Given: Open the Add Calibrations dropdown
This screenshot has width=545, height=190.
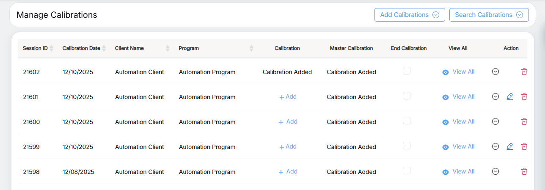Looking at the screenshot, I should coord(409,15).
